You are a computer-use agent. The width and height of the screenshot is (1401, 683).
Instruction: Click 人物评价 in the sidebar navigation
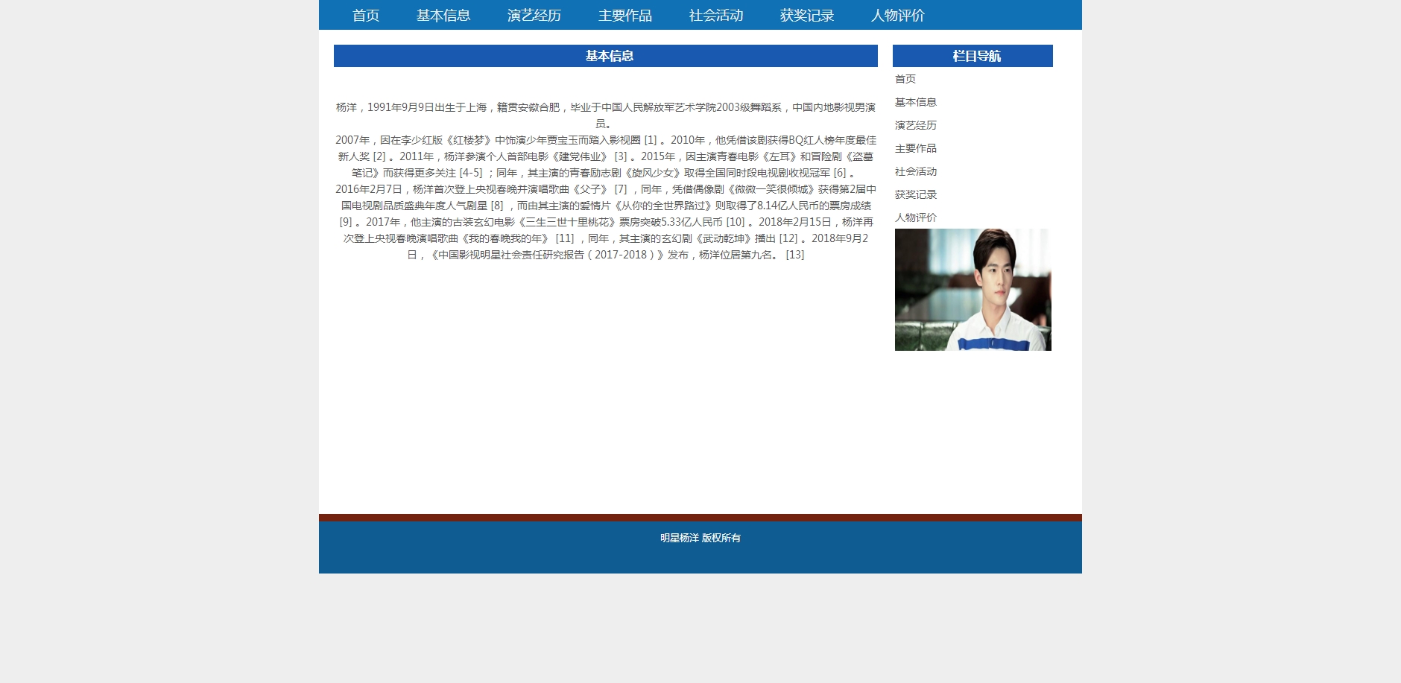coord(915,217)
